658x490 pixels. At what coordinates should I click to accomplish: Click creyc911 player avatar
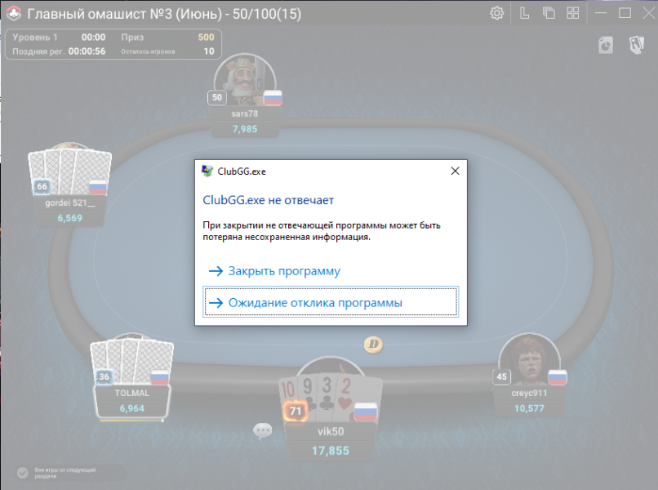click(x=529, y=361)
